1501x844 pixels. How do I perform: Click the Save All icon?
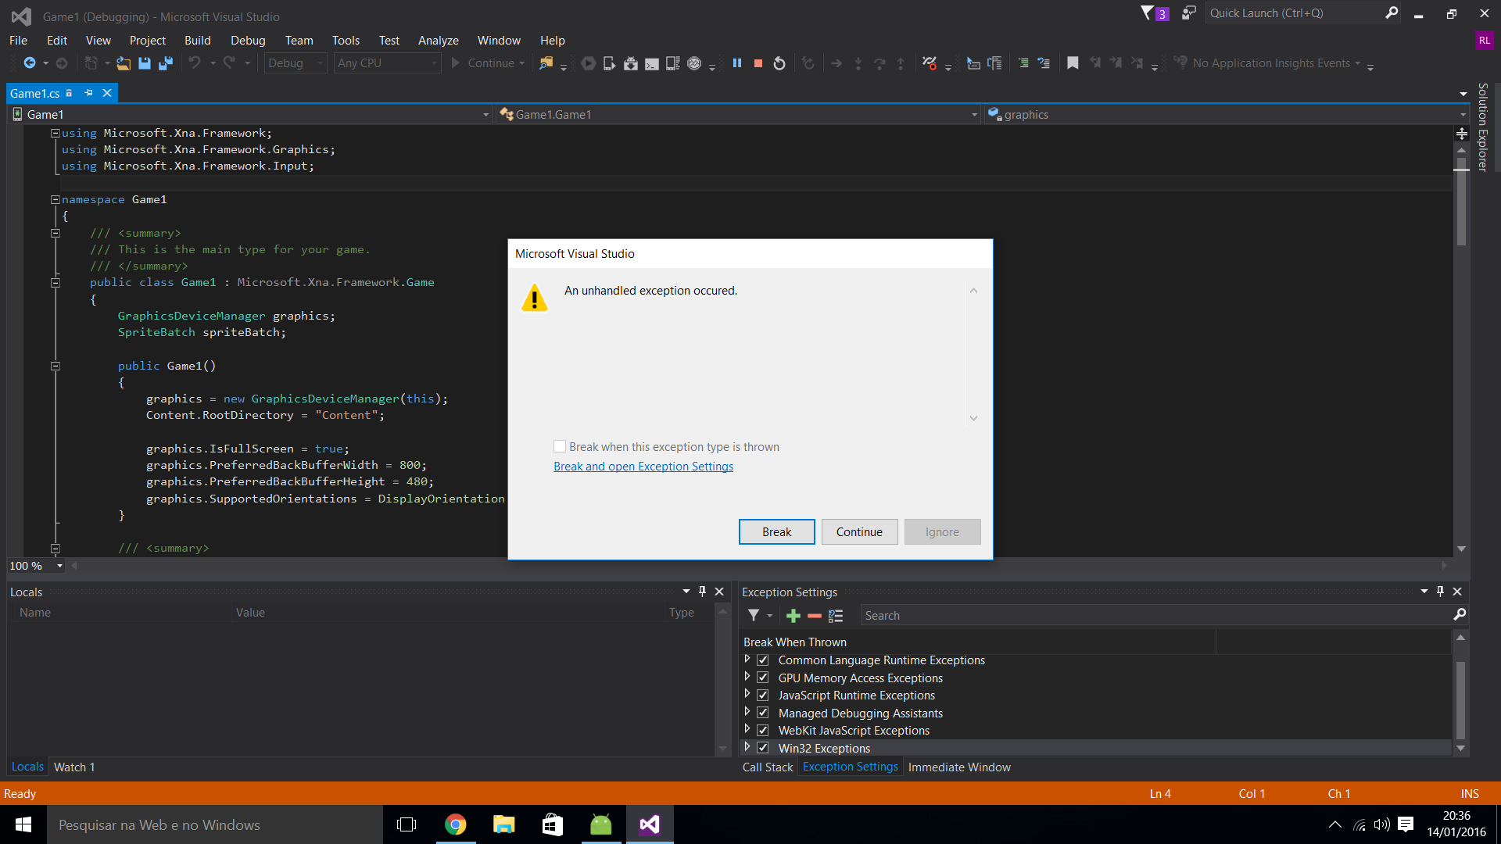166,63
